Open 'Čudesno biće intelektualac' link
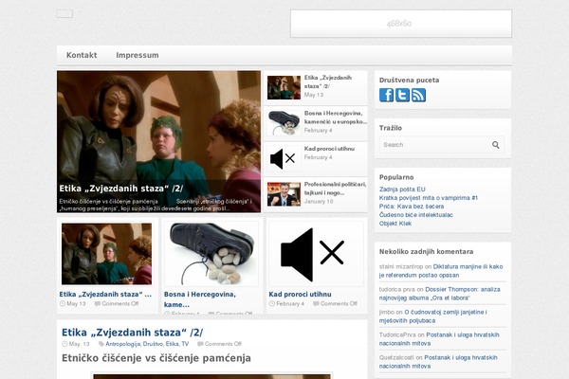The image size is (569, 379). [416, 215]
